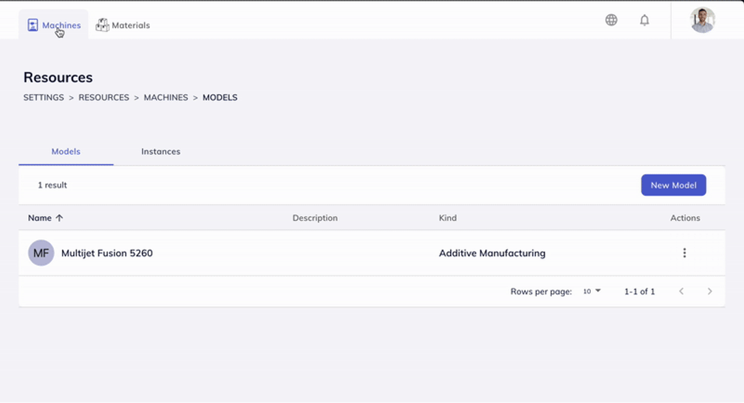The height and width of the screenshot is (403, 744).
Task: Open the language globe icon
Action: tap(611, 20)
